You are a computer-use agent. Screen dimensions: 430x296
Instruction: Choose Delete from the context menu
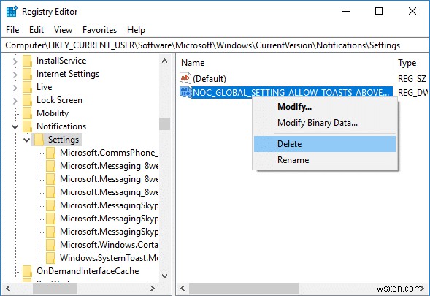(x=325, y=144)
